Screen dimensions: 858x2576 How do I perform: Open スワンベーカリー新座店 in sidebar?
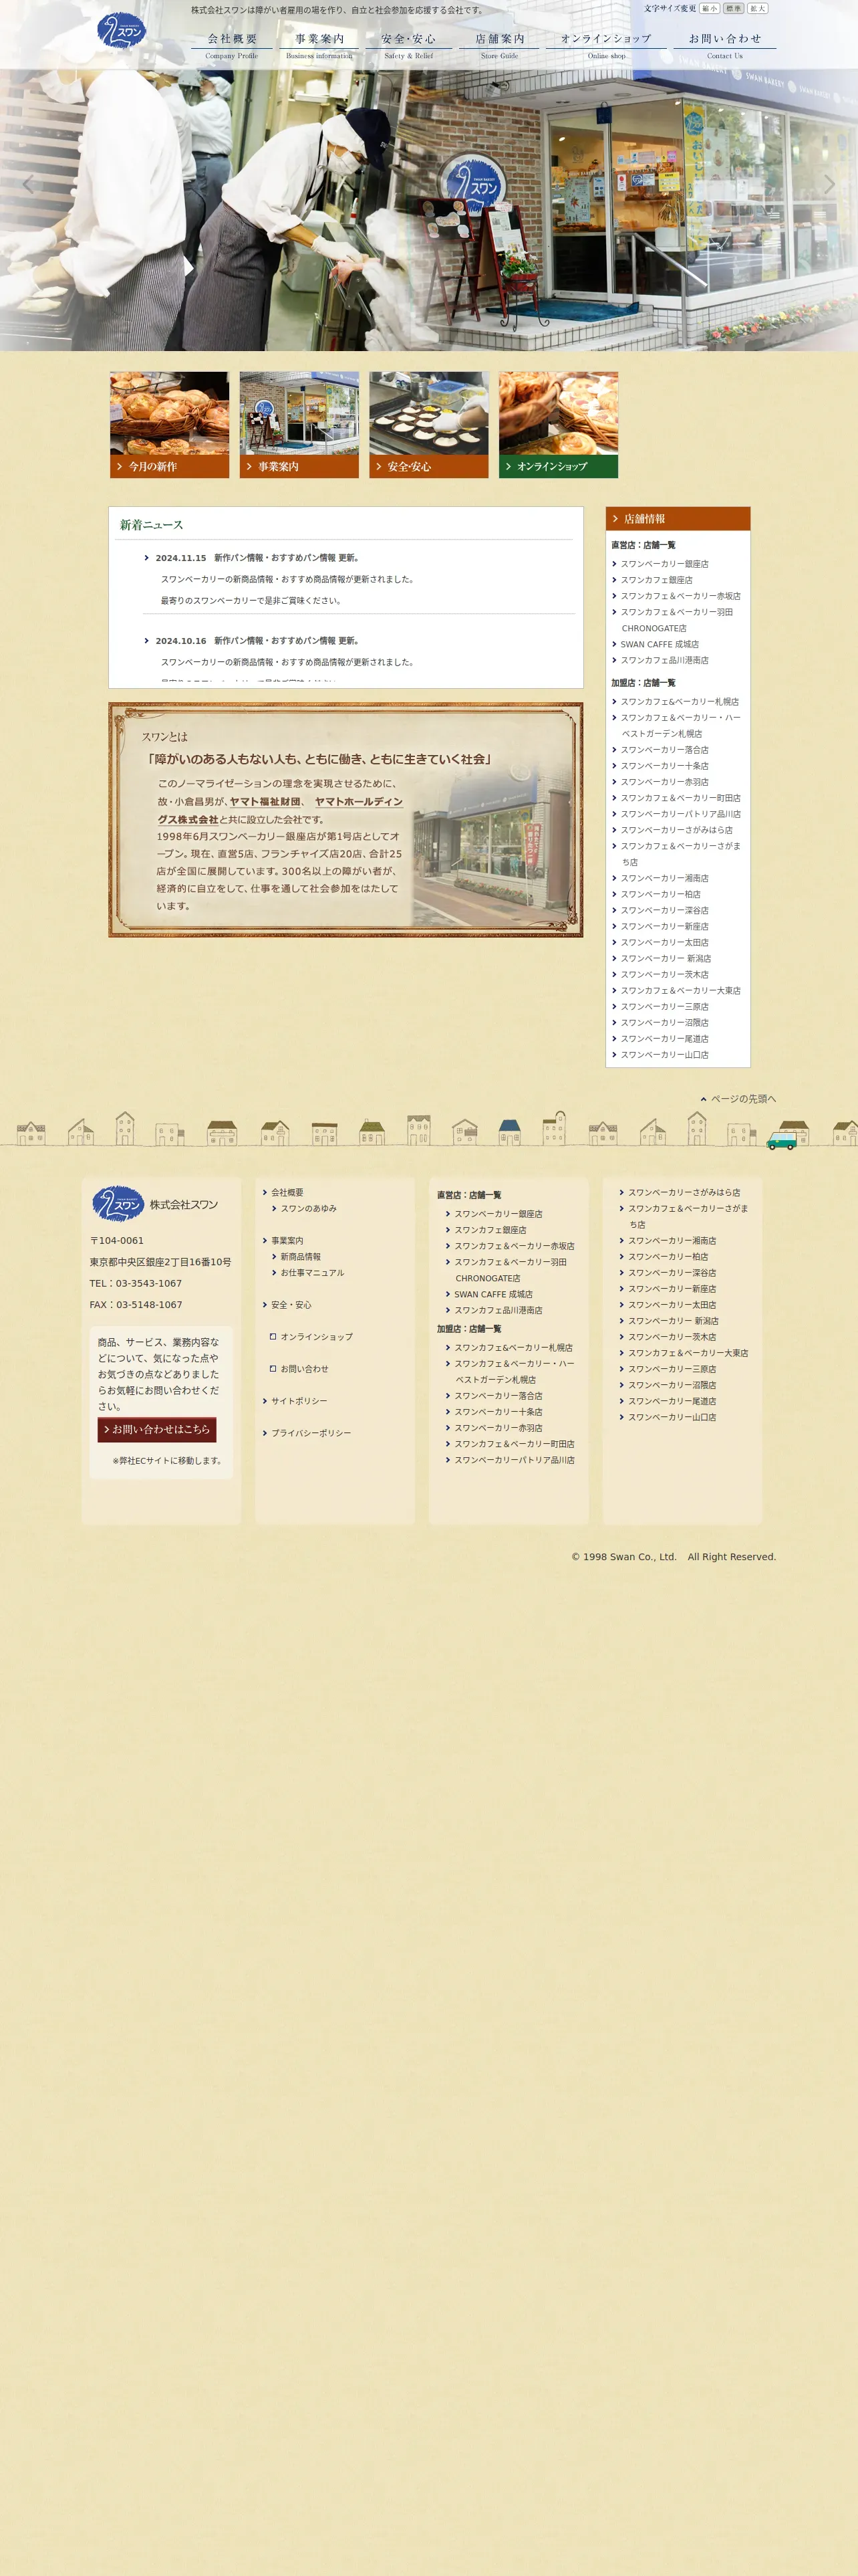tap(664, 926)
